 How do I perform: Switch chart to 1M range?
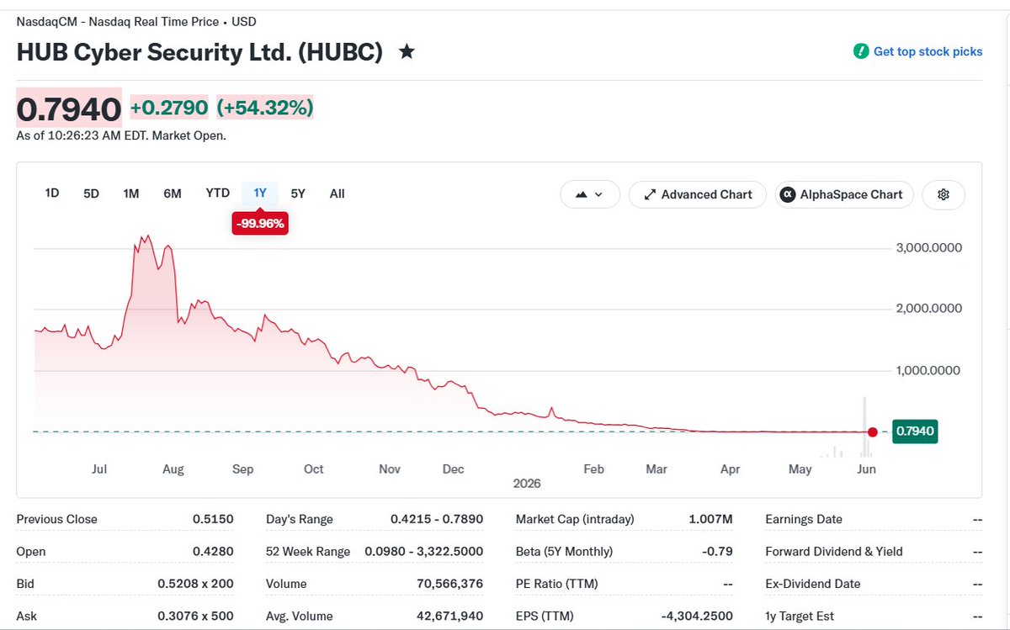point(131,193)
